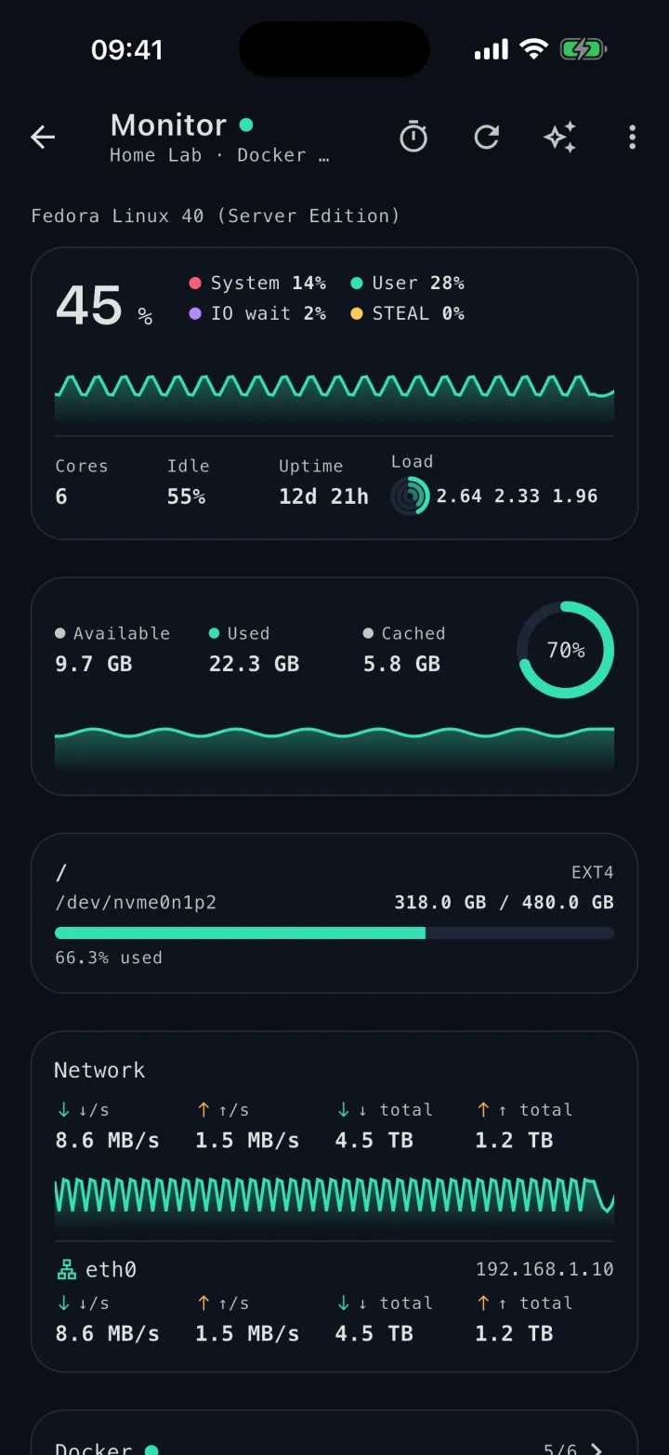Viewport: 669px width, 1455px height.
Task: Tap the Network card title
Action: [x=99, y=1070]
